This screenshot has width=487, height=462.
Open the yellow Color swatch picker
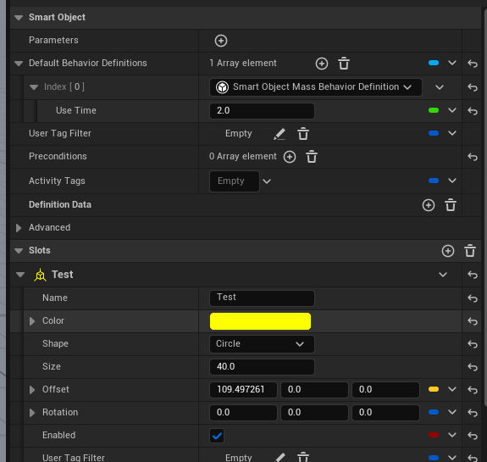[260, 321]
